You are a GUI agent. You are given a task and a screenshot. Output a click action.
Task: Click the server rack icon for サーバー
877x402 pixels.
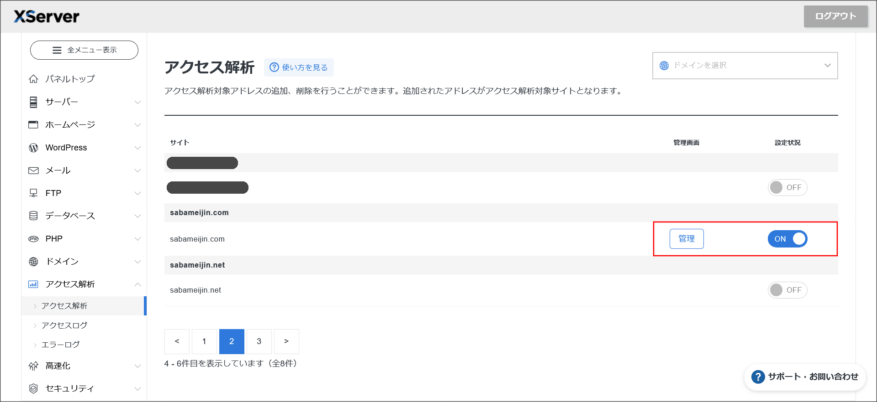[x=33, y=102]
